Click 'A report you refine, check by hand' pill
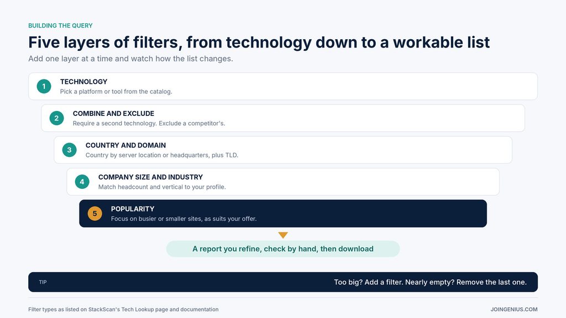This screenshot has width=566, height=318. pos(283,249)
